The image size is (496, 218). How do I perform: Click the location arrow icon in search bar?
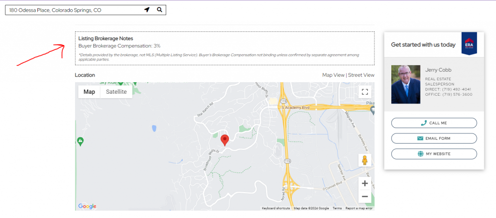147,10
